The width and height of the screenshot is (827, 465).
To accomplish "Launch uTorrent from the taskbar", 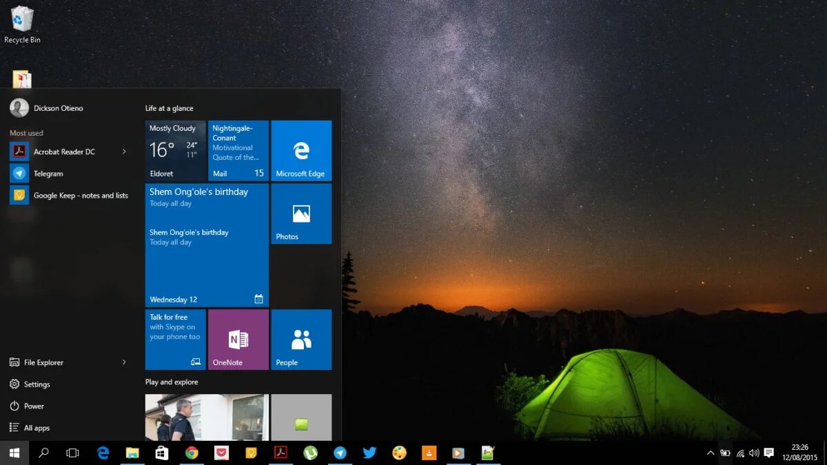I will (x=310, y=453).
